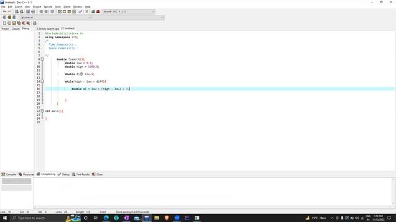This screenshot has height=222, width=396.
Task: Open the Search menu
Action: pyautogui.click(x=19, y=7)
